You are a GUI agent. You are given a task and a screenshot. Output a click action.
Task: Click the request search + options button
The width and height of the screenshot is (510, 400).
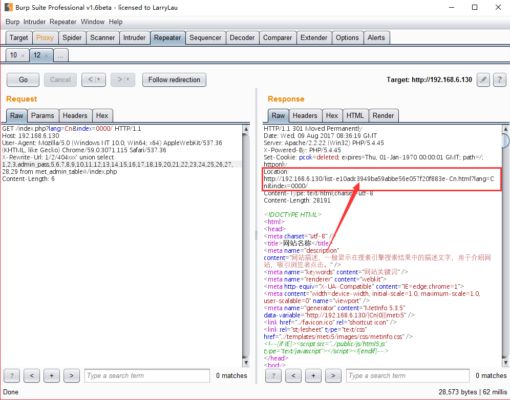[x=52, y=375]
